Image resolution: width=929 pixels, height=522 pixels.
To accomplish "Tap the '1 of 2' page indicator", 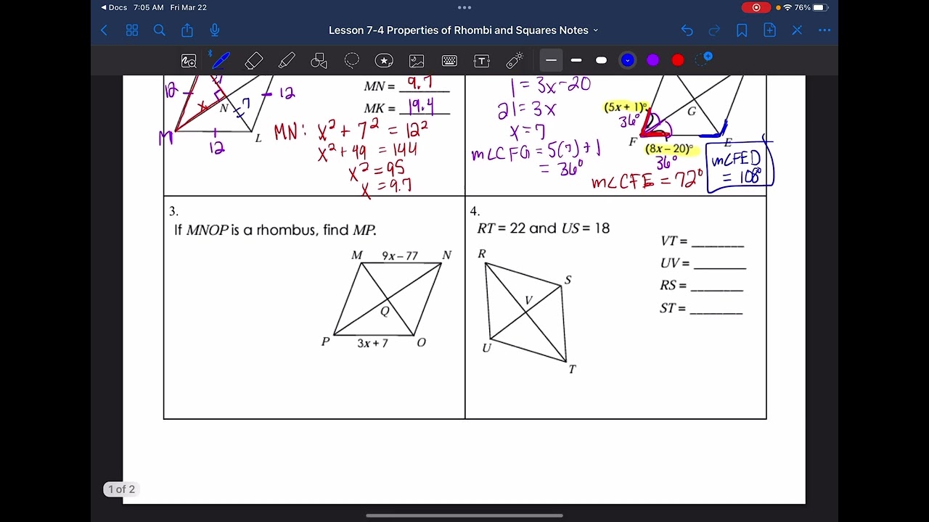I will pos(121,489).
